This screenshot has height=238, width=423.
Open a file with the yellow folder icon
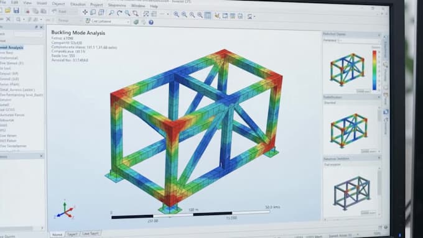tap(7, 10)
